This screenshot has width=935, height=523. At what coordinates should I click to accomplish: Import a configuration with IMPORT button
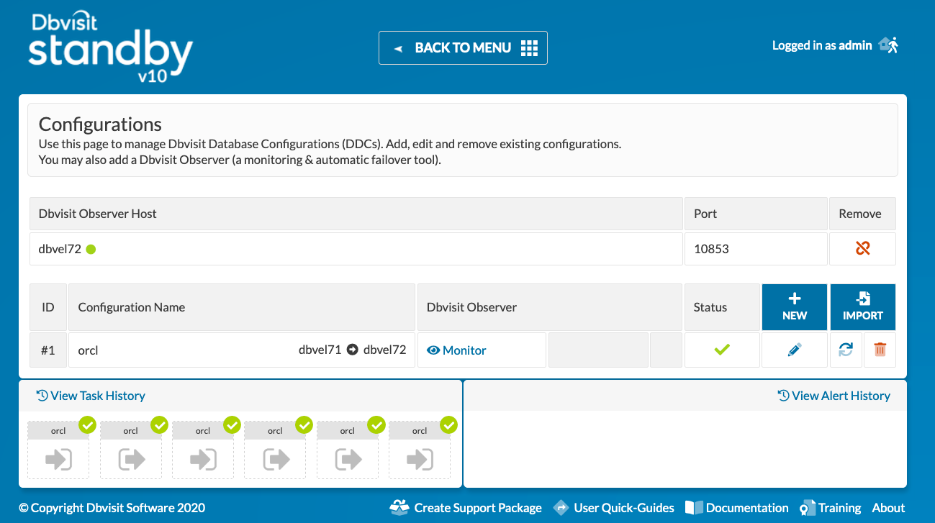862,306
